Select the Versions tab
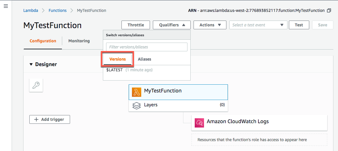 click(x=117, y=59)
